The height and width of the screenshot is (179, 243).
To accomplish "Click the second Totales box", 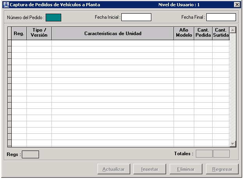I will [x=222, y=154].
